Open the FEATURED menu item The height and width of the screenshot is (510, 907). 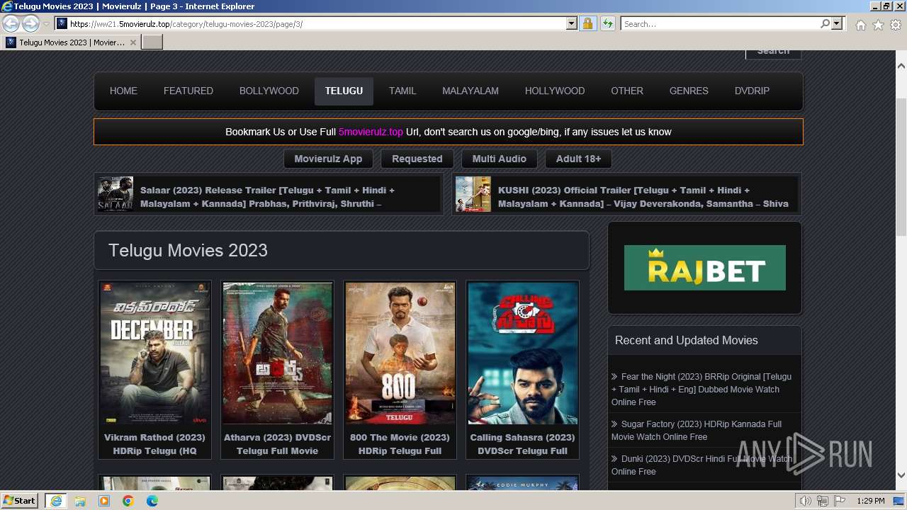188,91
